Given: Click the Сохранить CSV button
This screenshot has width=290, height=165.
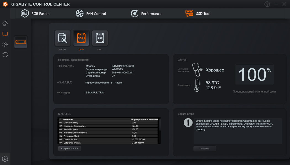Looking at the screenshot, I should 70,148.
